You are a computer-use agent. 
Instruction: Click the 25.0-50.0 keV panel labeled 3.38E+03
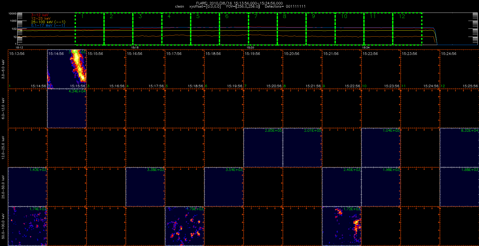tap(145, 187)
